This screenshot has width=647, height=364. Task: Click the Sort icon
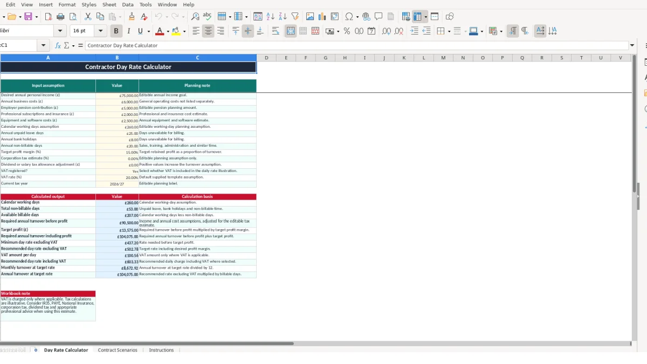[258, 17]
